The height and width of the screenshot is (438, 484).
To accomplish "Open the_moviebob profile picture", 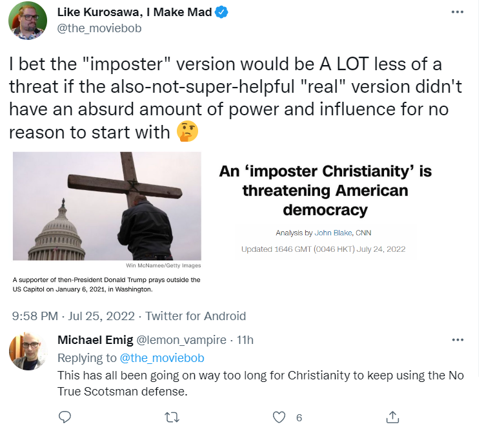I will coord(27,20).
